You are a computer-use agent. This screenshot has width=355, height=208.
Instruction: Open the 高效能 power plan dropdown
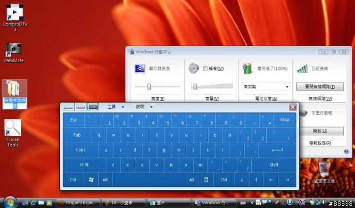point(266,87)
